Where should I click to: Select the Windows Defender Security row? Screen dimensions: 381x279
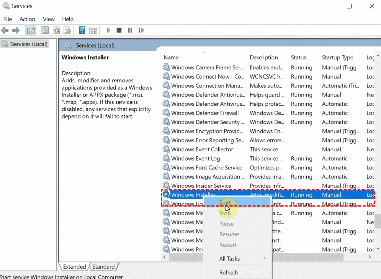click(x=268, y=122)
